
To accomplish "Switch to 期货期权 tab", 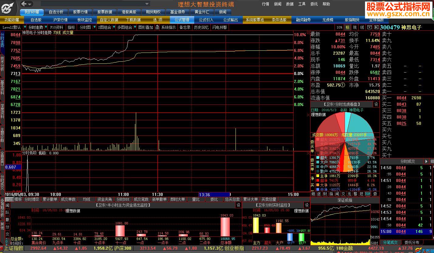I will [x=153, y=12].
